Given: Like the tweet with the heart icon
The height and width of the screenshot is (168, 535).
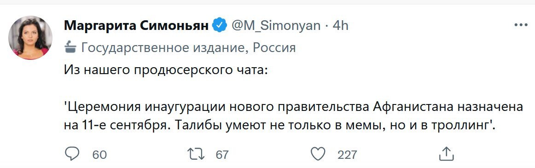Looking at the screenshot, I should [318, 154].
